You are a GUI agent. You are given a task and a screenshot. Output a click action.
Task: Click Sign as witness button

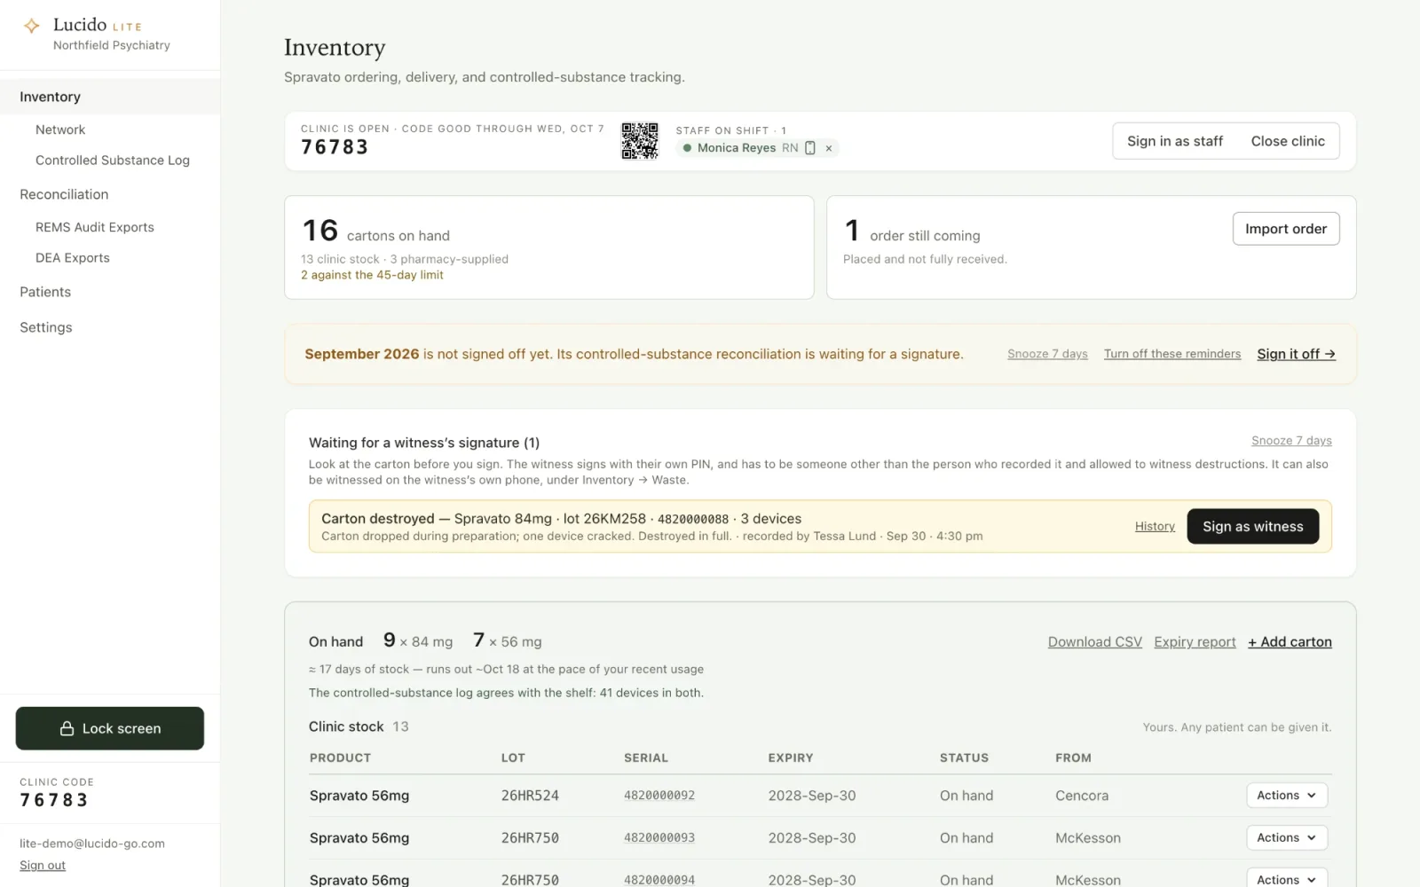(1252, 526)
